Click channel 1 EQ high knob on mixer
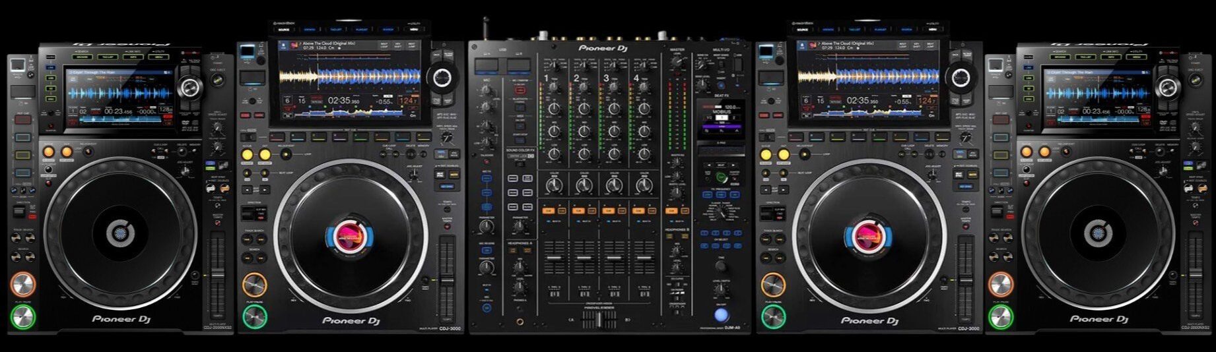This screenshot has width=1216, height=352. coord(554,109)
